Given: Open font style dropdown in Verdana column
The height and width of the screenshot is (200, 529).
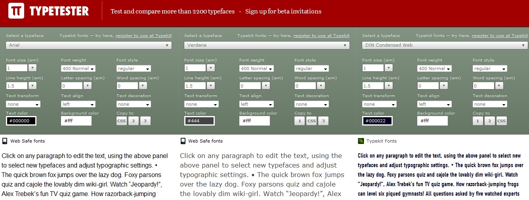Looking at the screenshot, I should (311, 69).
